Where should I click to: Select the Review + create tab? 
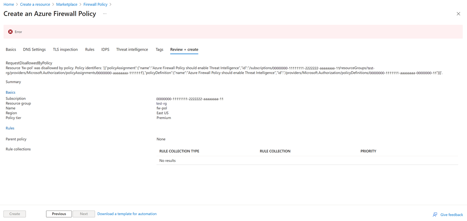click(x=184, y=49)
